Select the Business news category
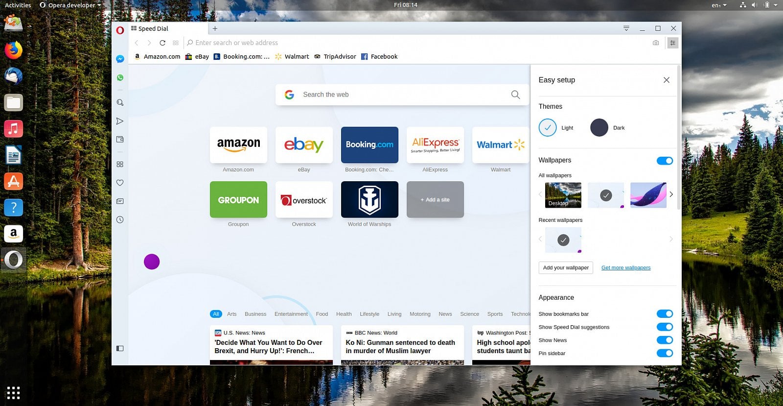Viewport: 783px width, 406px height. (255, 314)
